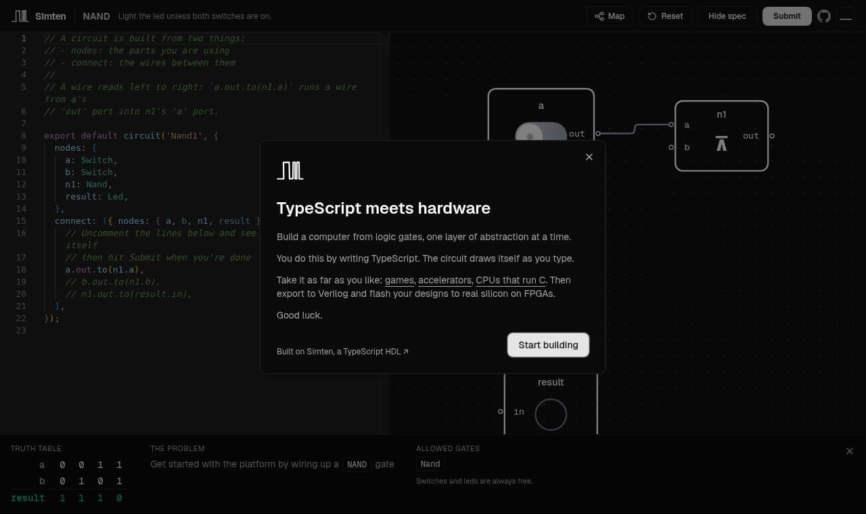Submit the NAND solution
The width and height of the screenshot is (866, 514).
[787, 16]
